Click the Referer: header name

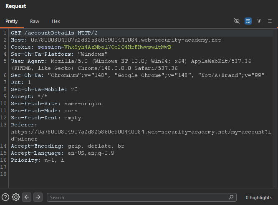click(x=24, y=125)
